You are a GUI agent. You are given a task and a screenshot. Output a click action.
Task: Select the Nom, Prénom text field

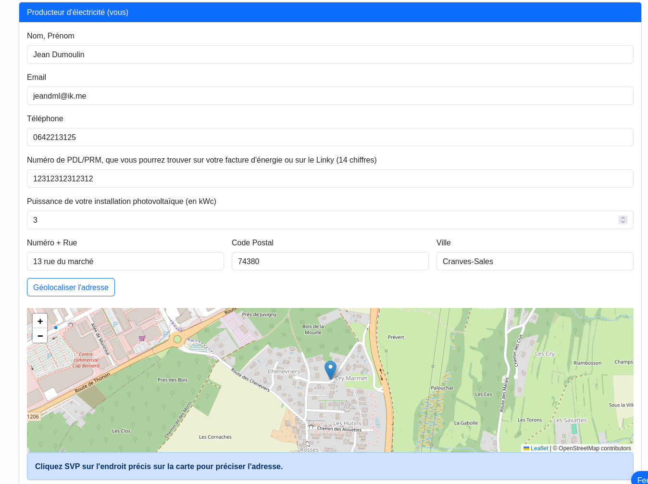330,54
